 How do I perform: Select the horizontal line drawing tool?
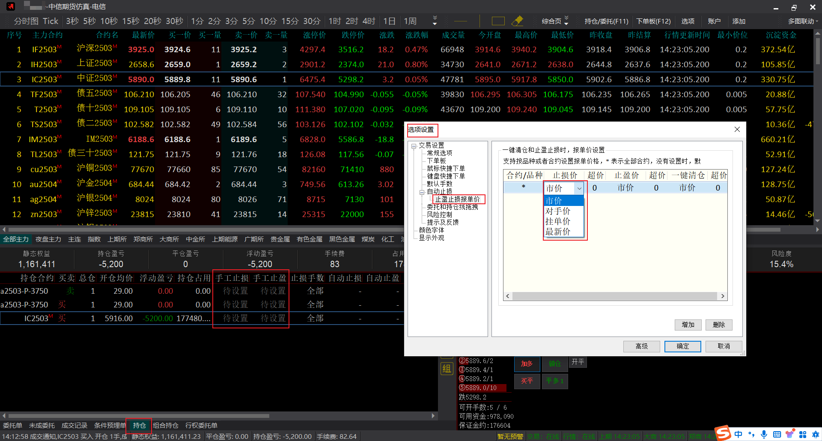pos(461,21)
